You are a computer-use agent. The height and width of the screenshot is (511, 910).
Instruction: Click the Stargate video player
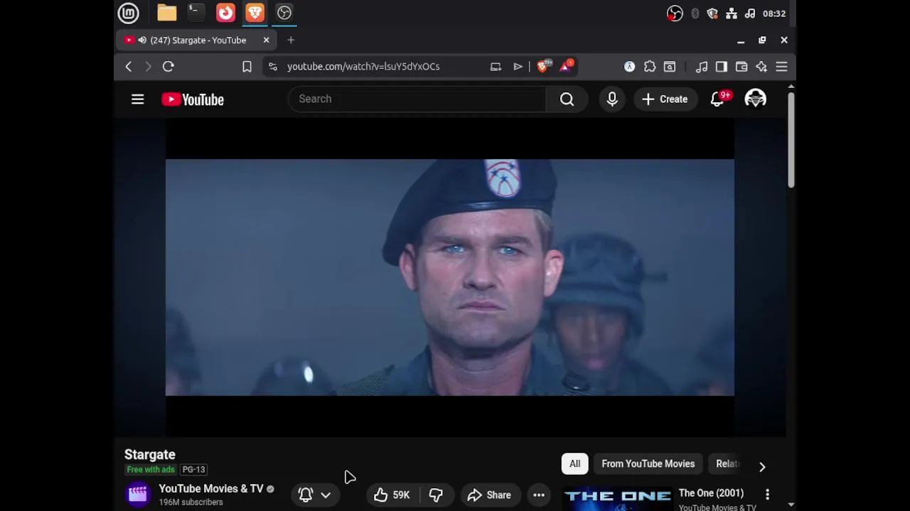[x=450, y=278]
